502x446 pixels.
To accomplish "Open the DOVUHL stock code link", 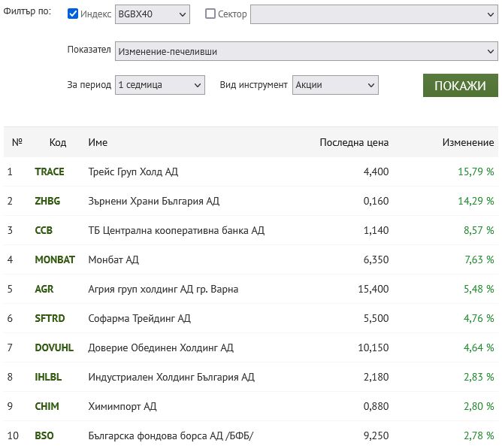I will (54, 347).
